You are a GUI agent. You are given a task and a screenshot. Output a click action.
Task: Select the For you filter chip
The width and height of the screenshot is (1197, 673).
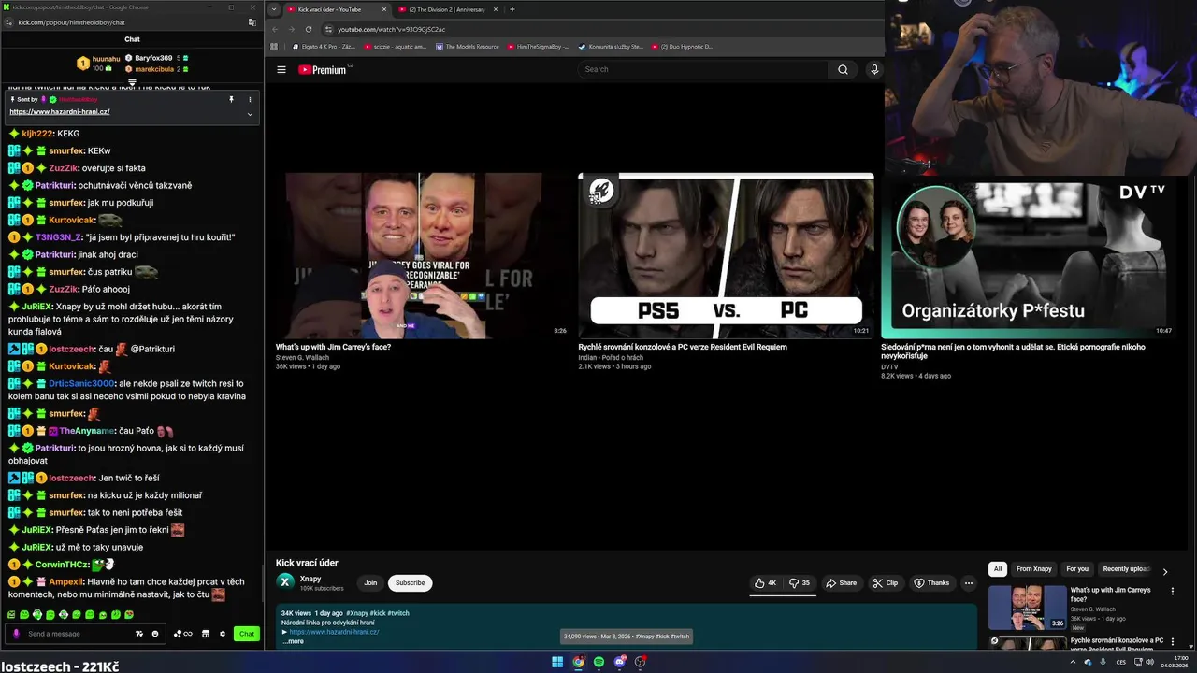1077,568
